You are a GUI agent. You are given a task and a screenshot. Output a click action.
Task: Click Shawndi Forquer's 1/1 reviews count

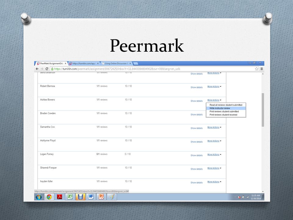tap(102, 168)
